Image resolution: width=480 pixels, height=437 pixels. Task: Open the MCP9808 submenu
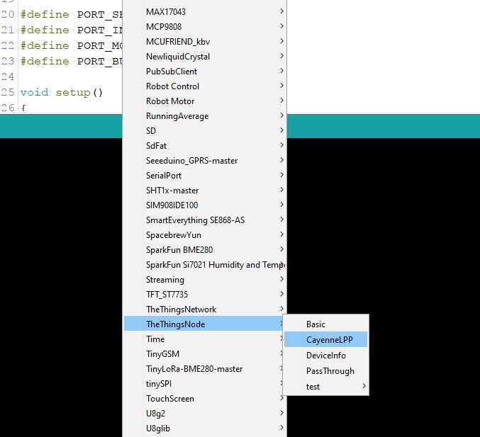click(204, 27)
